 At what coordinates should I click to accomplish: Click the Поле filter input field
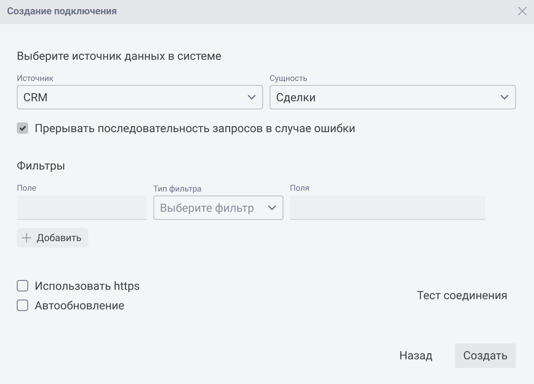(82, 208)
